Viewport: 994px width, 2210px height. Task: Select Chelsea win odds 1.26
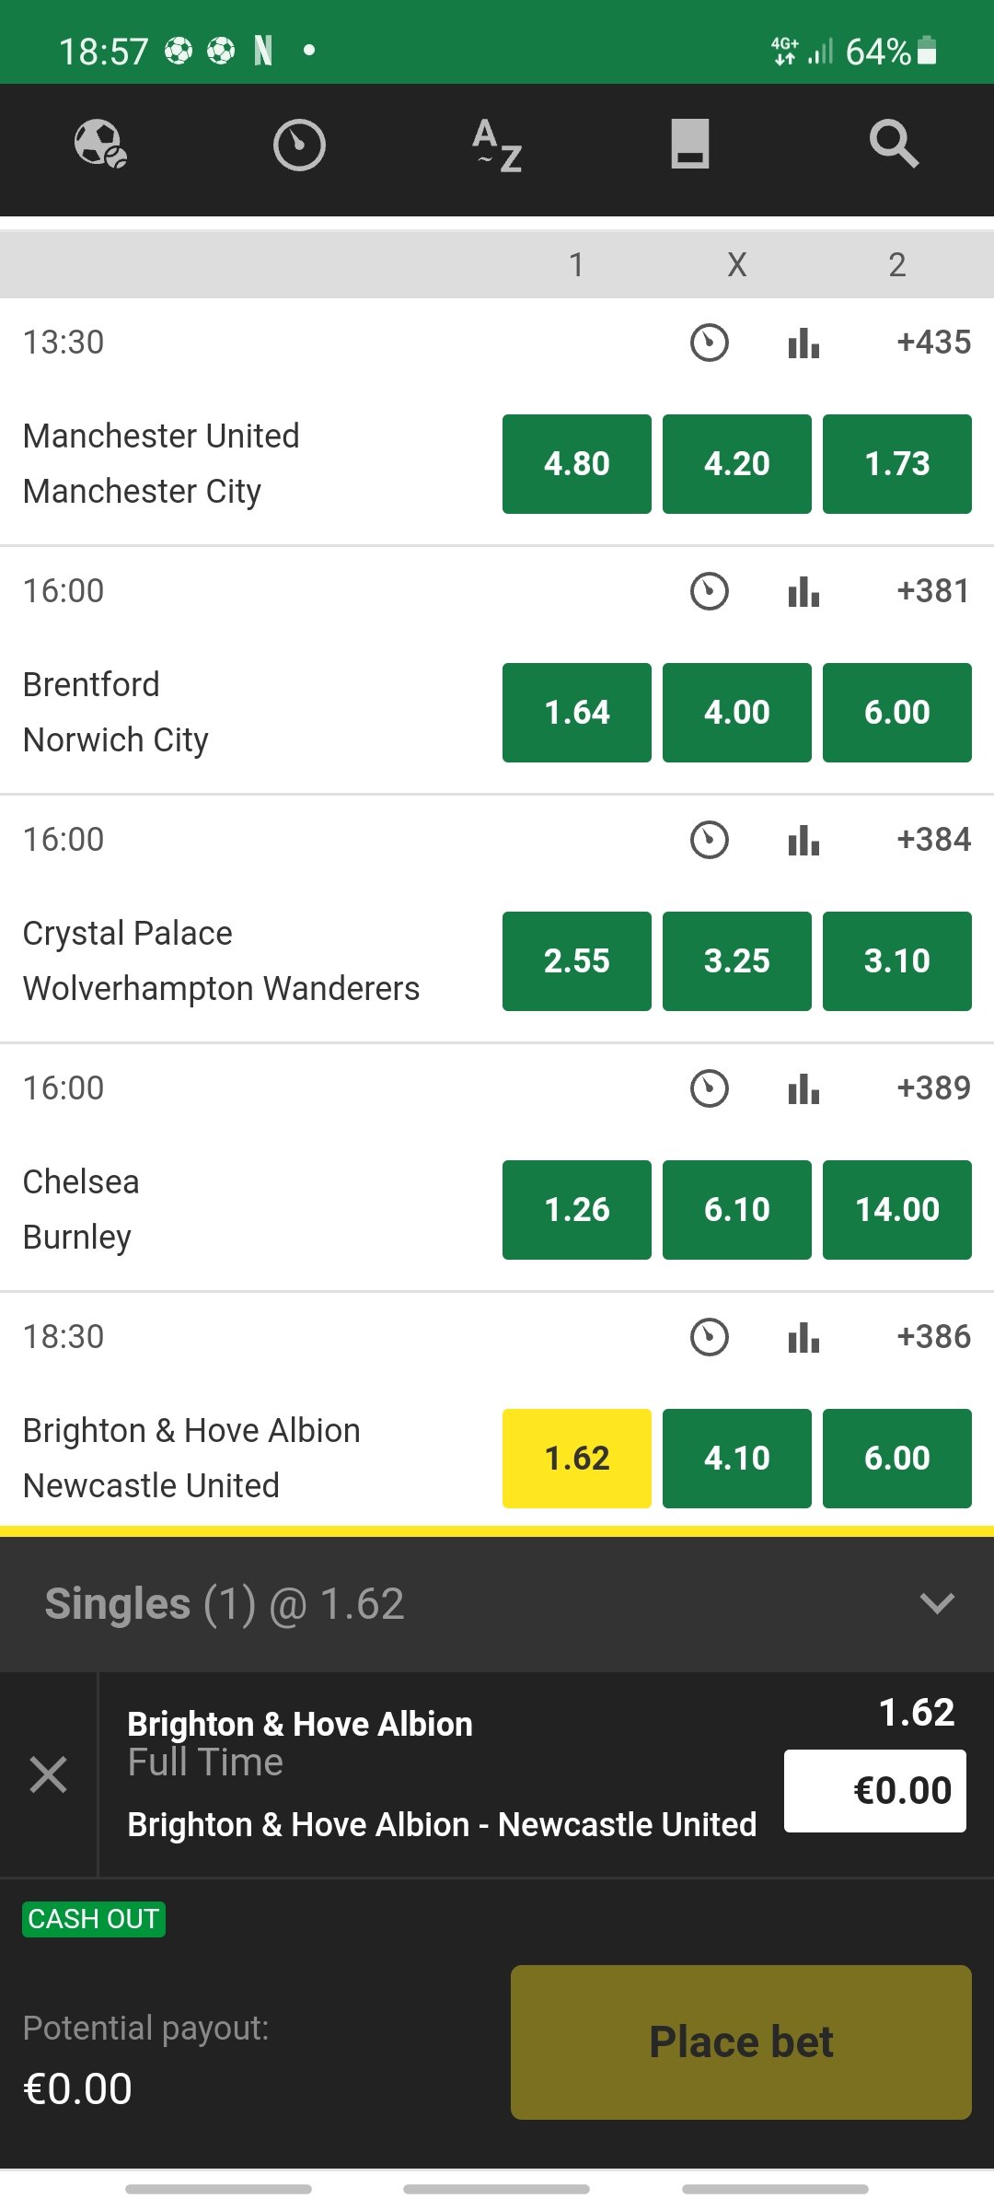(576, 1210)
